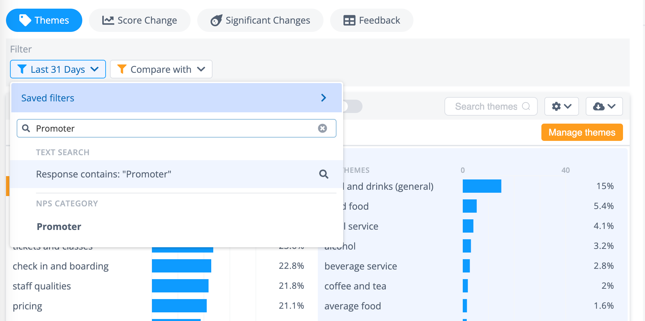Click the table icon on Feedback
Image resolution: width=645 pixels, height=321 pixels.
tap(349, 20)
